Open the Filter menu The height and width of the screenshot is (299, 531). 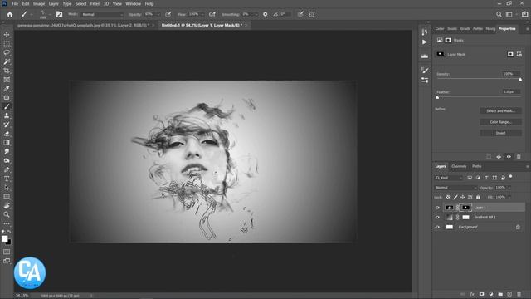coord(95,3)
